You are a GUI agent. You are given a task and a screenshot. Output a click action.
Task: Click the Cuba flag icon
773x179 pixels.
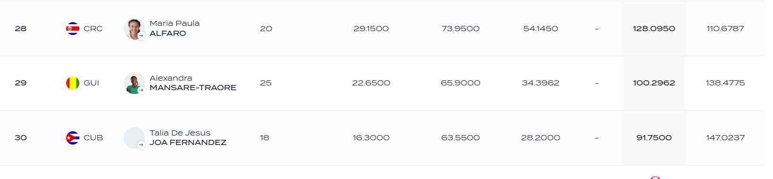(x=73, y=138)
